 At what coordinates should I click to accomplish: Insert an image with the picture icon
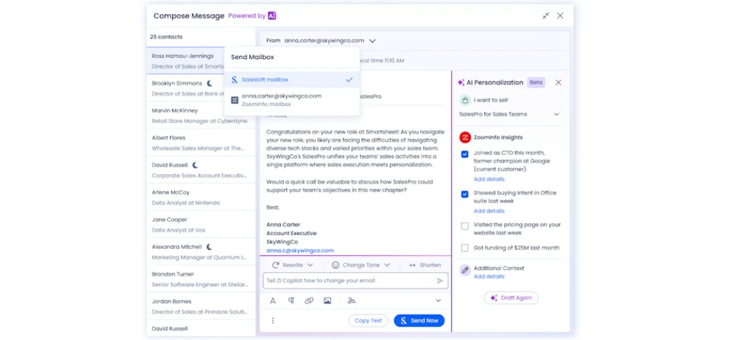tap(327, 301)
